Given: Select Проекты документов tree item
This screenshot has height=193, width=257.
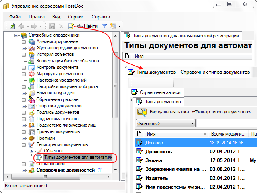Looking at the screenshot, I should pos(58,131).
